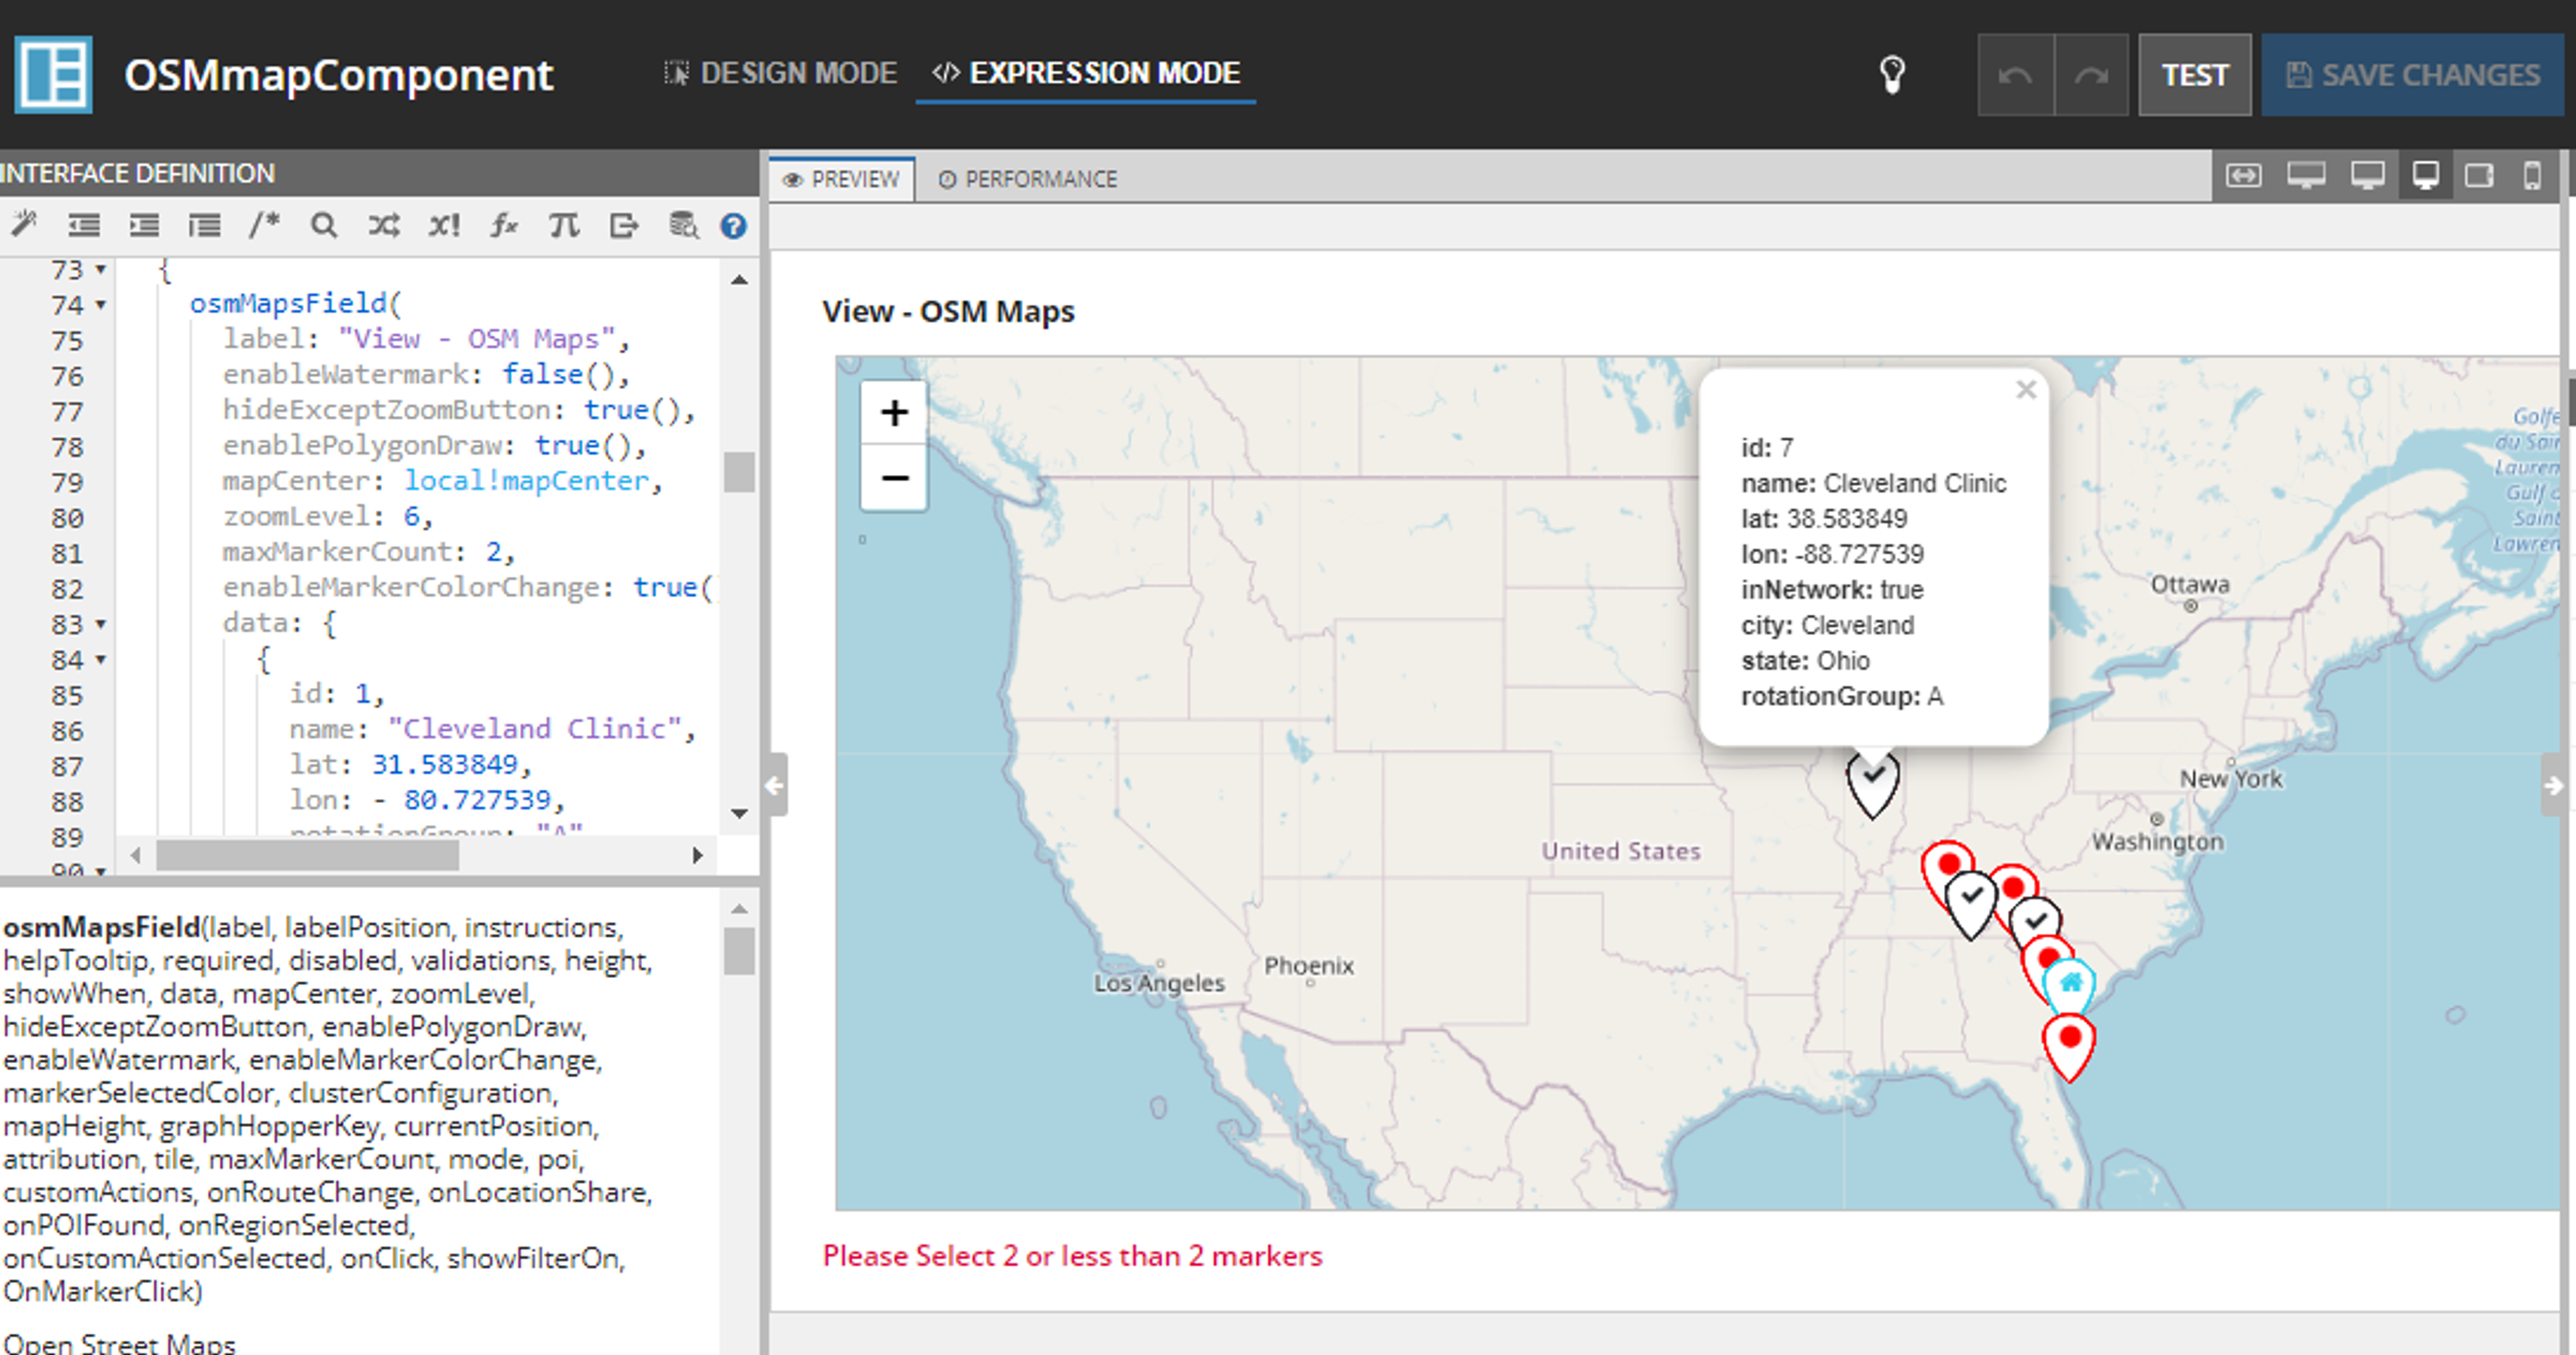2576x1355 pixels.
Task: Click the osmMapsFields( code line
Action: tap(296, 303)
